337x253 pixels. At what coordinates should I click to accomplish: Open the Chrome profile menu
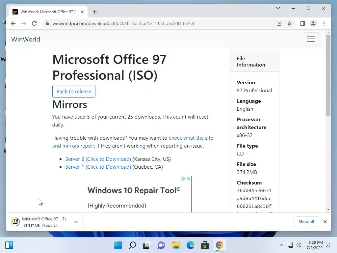tap(313, 23)
